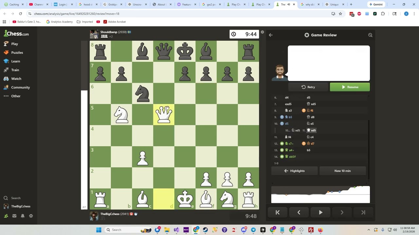Select the white knight on b5
The height and width of the screenshot is (235, 419).
[x=121, y=115]
